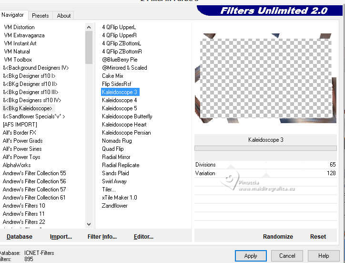Screen dimensions: 345x263
Task: Choose the Kaleidoscope 5 filter
Action: coord(120,108)
